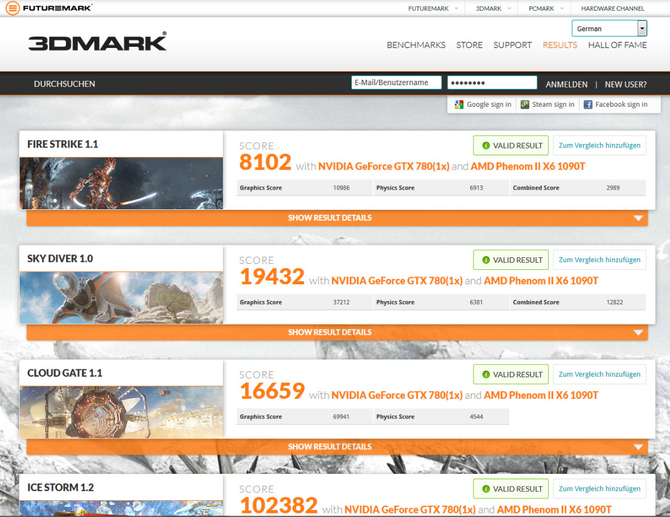Click Fire Strike's AMD Phenom II X6 1090T link

tap(528, 166)
